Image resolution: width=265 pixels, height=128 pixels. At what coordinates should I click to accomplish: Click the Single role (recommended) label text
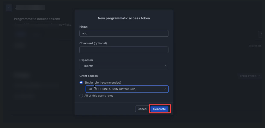(x=103, y=83)
